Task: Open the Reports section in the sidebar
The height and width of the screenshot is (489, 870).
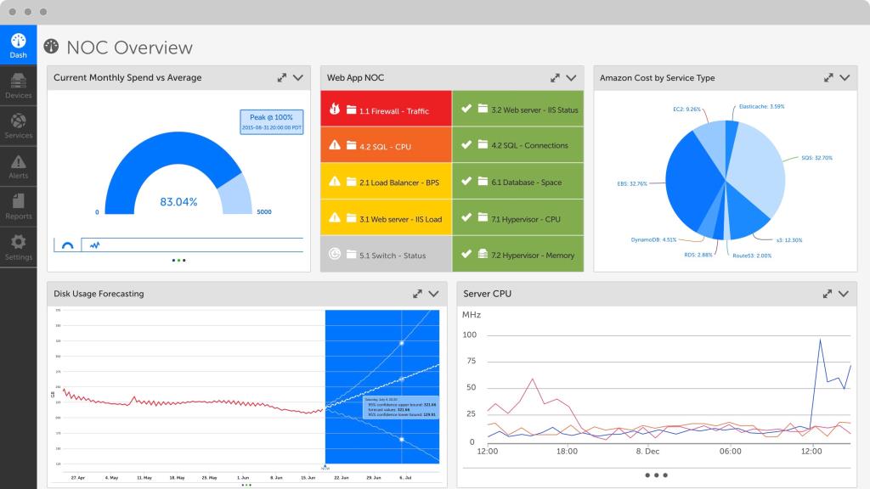Action: pos(18,204)
